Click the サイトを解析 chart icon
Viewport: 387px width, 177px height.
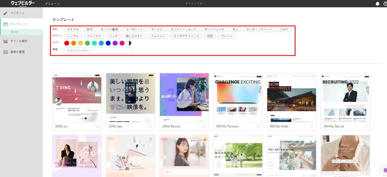point(5,41)
